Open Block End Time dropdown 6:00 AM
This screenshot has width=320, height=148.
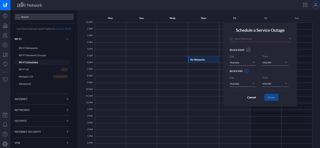click(275, 84)
